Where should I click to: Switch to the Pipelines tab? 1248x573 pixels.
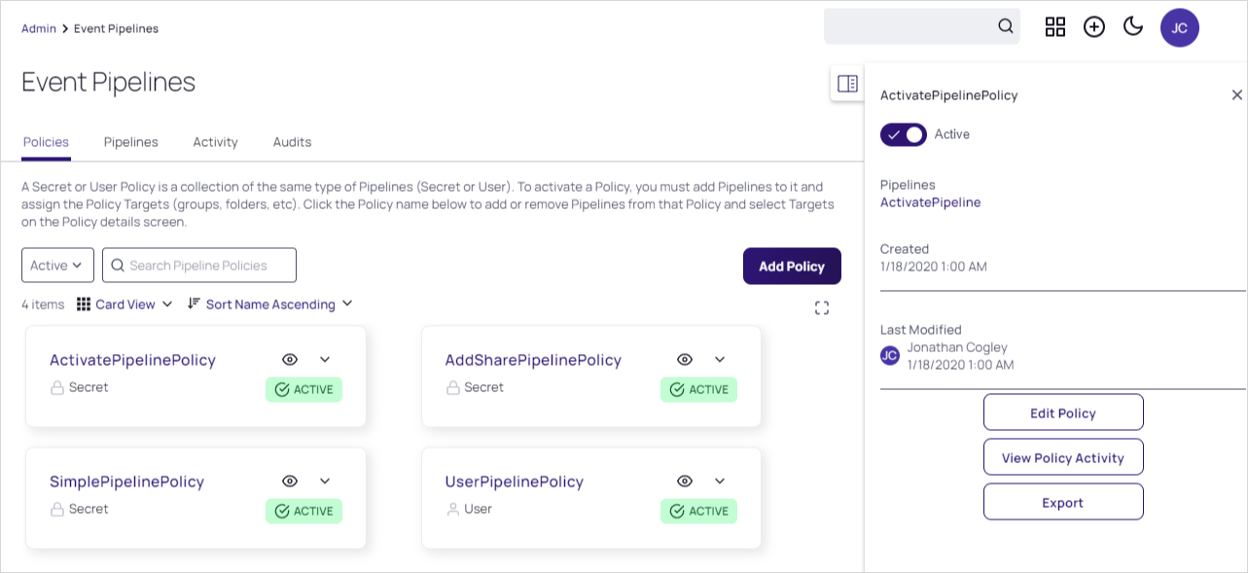[131, 142]
